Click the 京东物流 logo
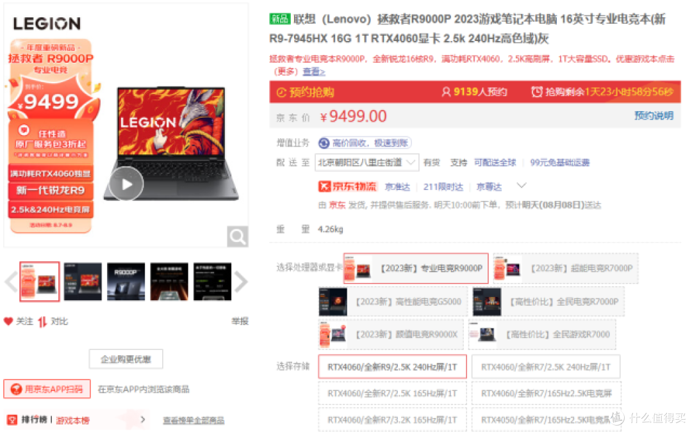 tap(347, 186)
